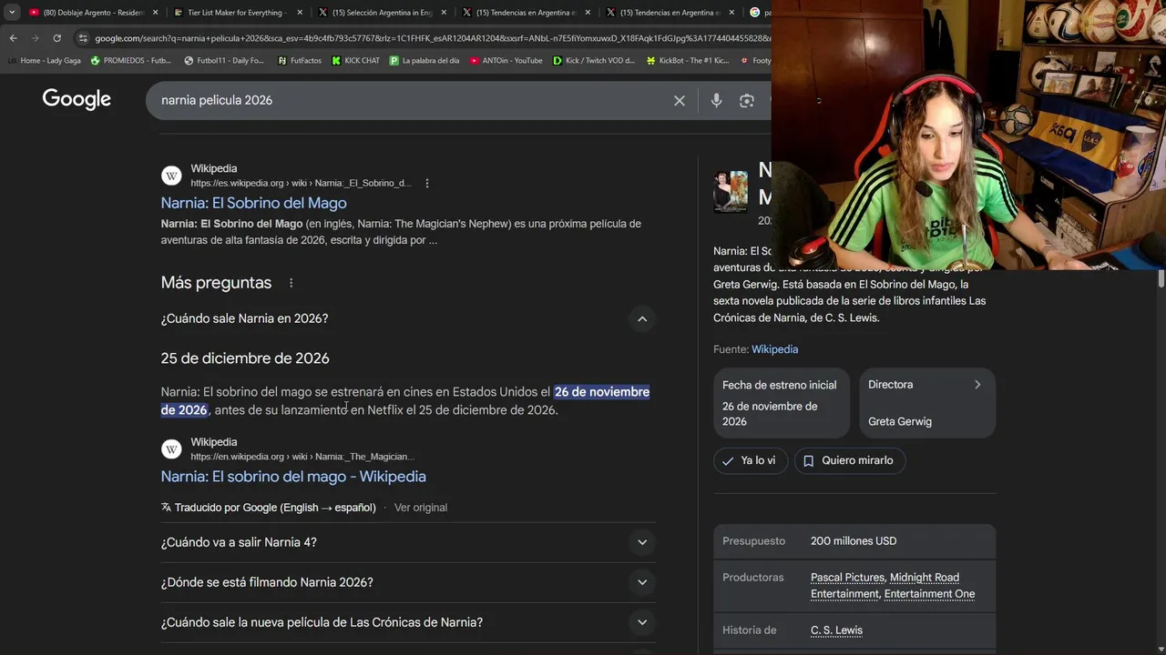Start voice search with microphone icon

[x=716, y=101]
